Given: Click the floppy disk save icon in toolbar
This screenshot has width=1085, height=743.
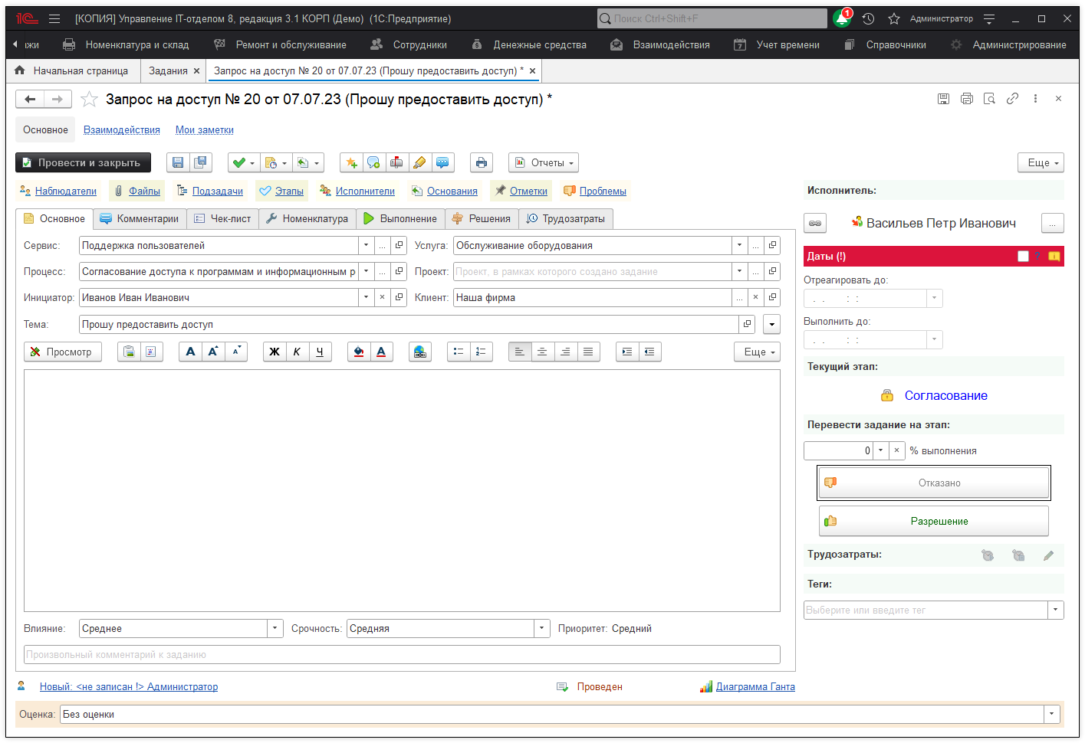Looking at the screenshot, I should click(178, 162).
